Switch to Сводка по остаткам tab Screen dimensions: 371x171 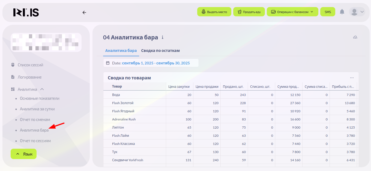[x=160, y=51]
